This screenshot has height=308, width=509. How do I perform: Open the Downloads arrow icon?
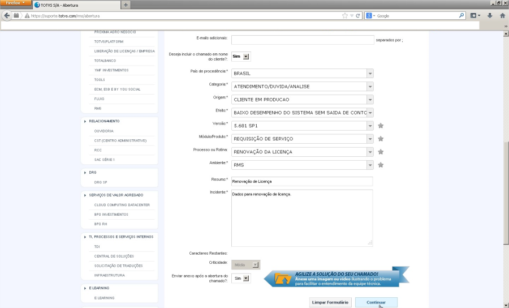490,16
